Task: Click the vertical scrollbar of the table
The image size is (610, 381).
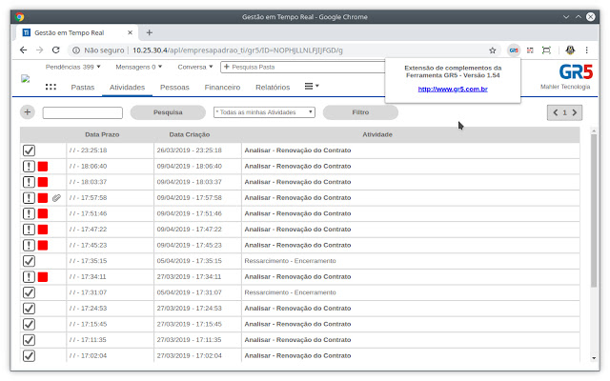Action: point(594,210)
